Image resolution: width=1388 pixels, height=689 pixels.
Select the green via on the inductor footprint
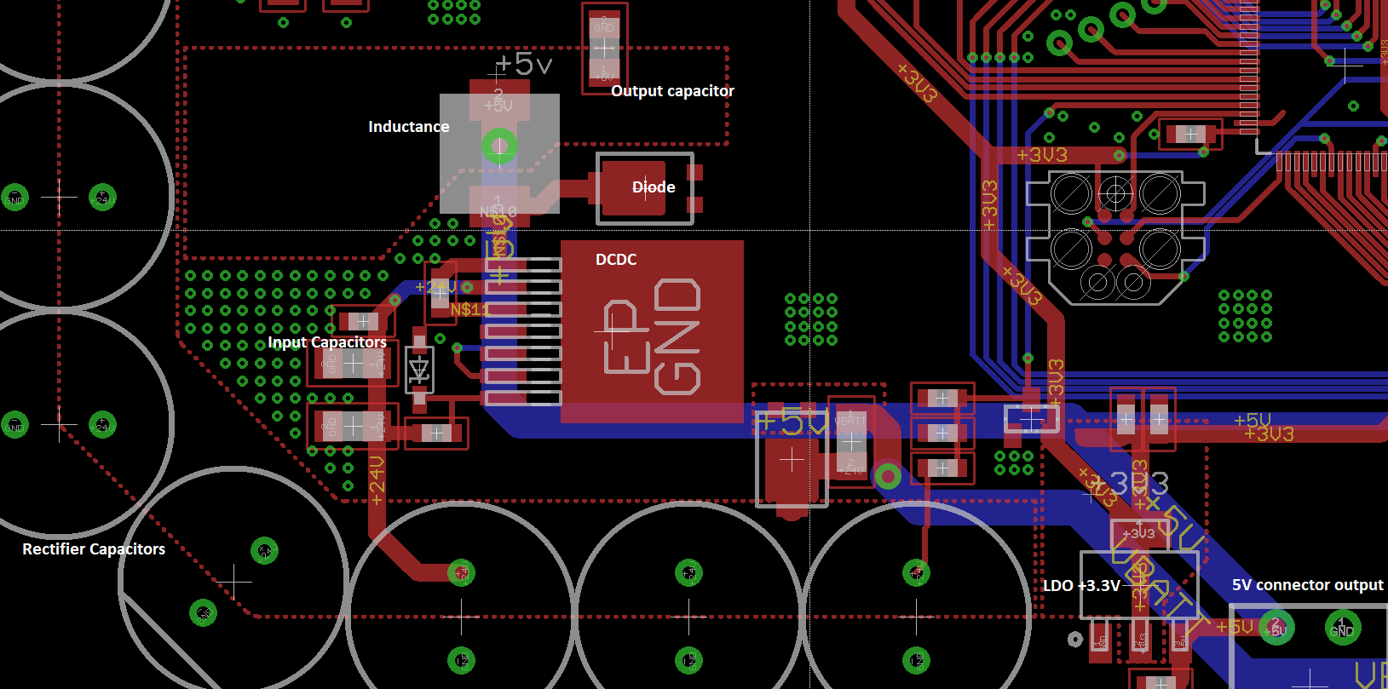point(499,146)
